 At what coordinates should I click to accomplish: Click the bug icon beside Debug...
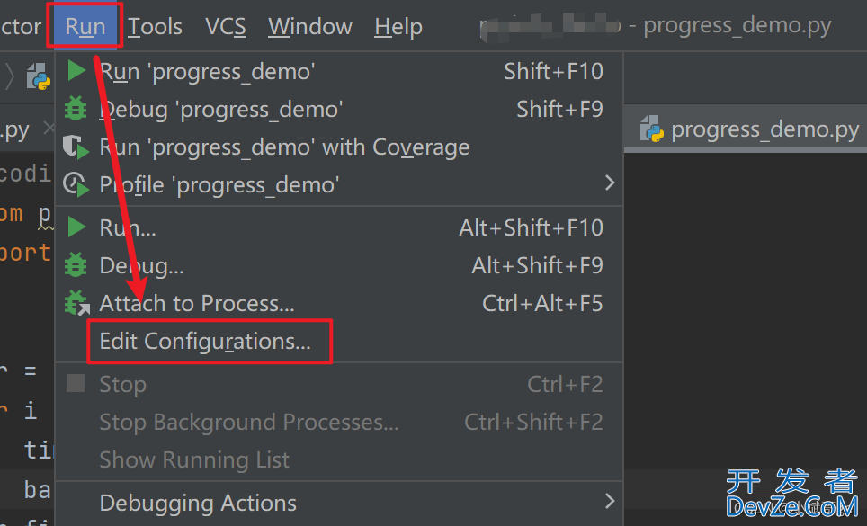coord(76,264)
